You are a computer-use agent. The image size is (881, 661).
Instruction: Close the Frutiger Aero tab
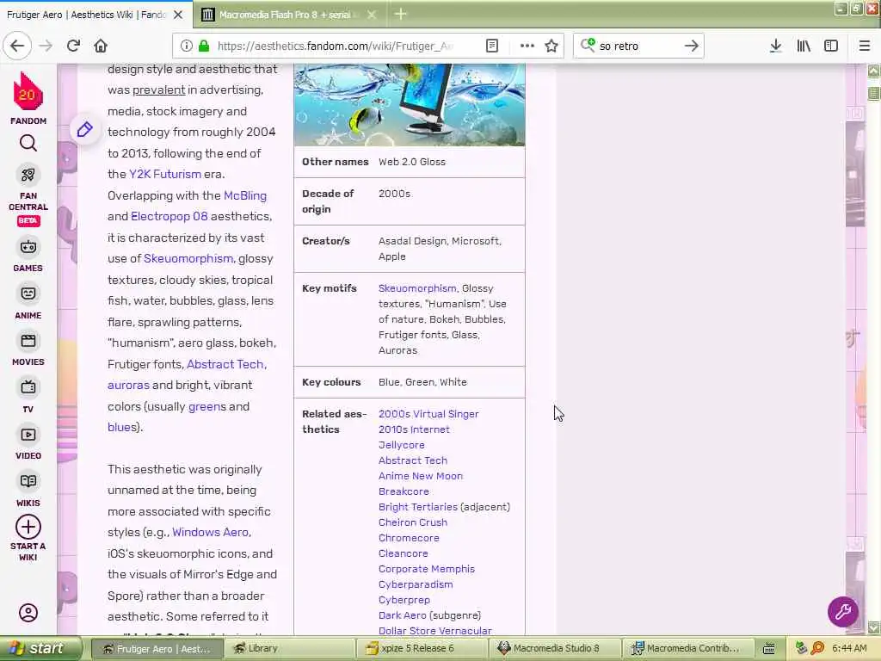pos(177,15)
